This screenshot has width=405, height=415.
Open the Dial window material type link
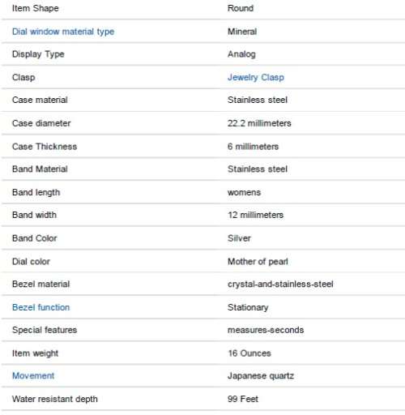coord(63,32)
